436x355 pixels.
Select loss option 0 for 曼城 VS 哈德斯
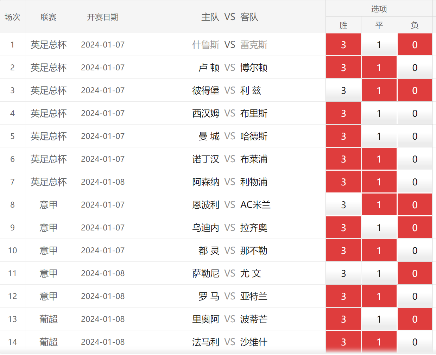[x=415, y=136]
